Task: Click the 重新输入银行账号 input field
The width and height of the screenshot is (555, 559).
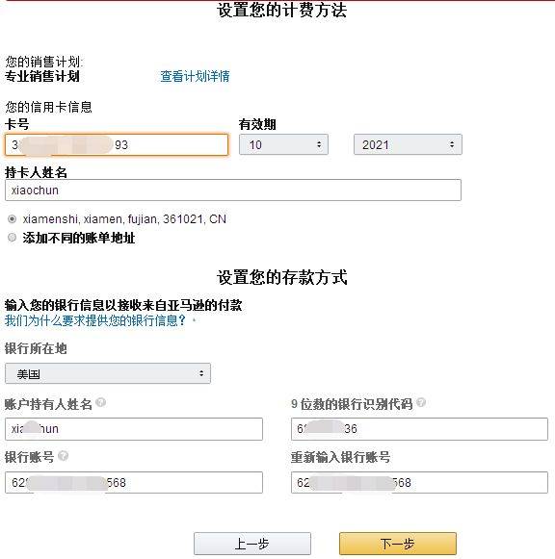Action: (419, 483)
